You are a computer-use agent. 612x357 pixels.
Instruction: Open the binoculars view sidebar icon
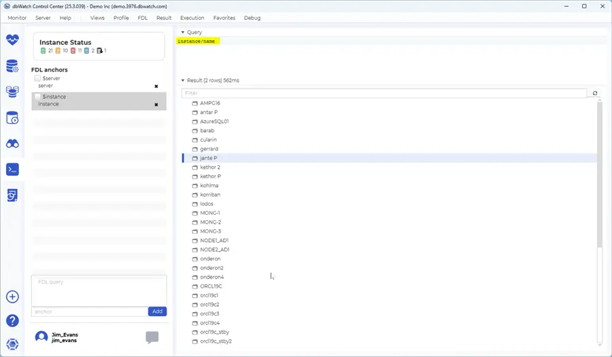pyautogui.click(x=12, y=143)
